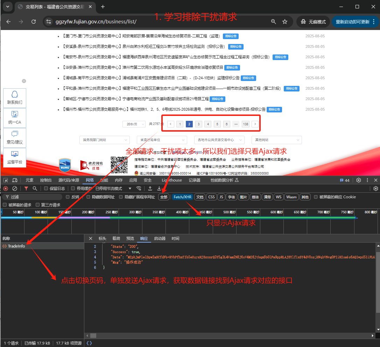Switch to 源代码/来源 tab
Screen dimensions: 380x347
point(69,180)
